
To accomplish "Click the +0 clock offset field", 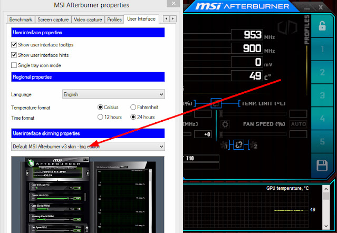I will pyautogui.click(x=203, y=134).
